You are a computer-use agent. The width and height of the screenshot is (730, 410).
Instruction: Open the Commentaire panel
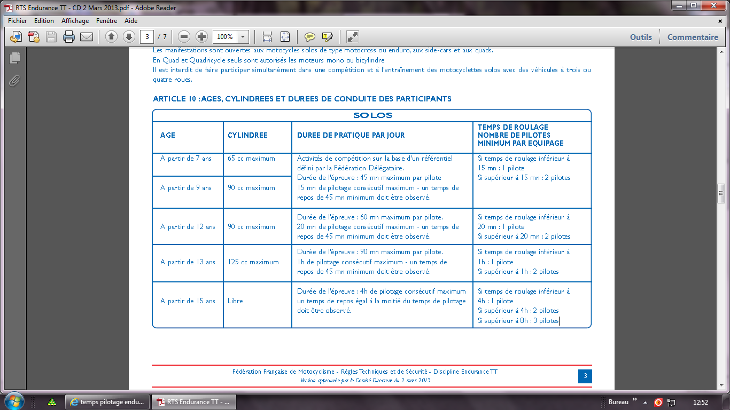point(693,37)
